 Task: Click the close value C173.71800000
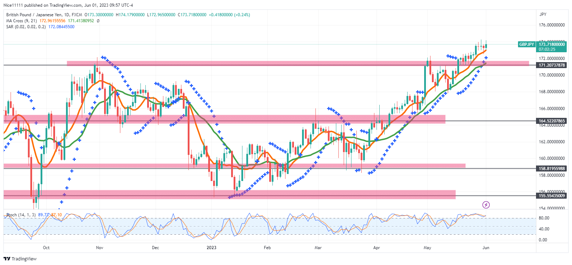click(x=192, y=15)
